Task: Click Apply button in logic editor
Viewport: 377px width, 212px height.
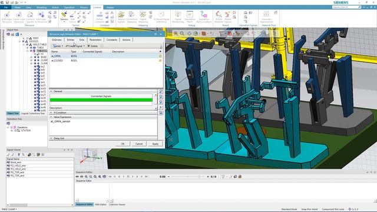Action: click(156, 144)
